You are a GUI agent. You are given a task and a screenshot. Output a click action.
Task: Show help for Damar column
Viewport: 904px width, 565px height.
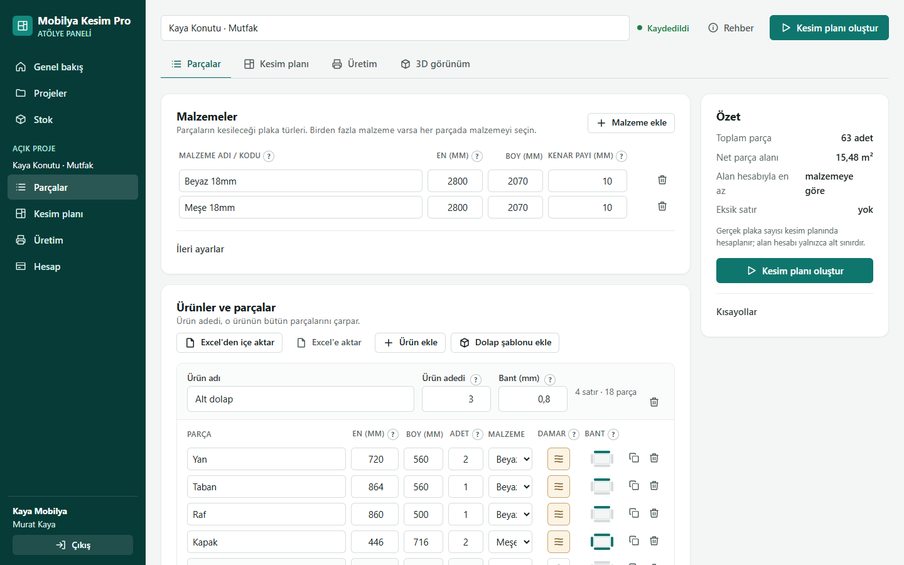tap(574, 434)
